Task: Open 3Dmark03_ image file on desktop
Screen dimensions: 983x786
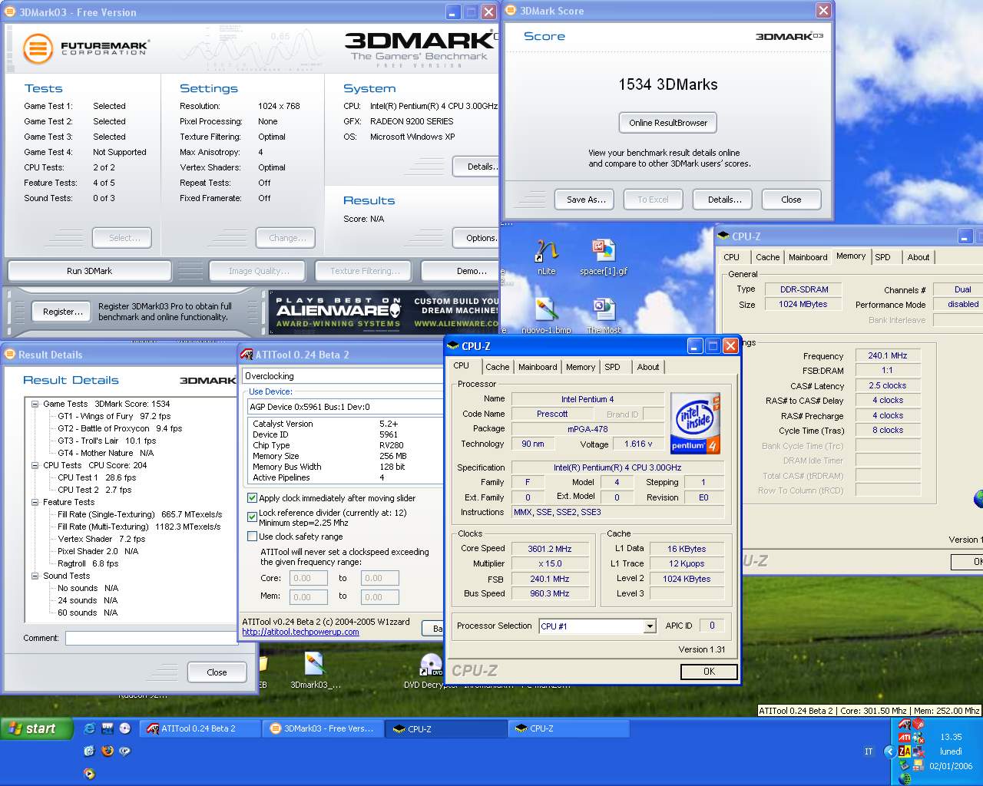Action: (x=315, y=670)
